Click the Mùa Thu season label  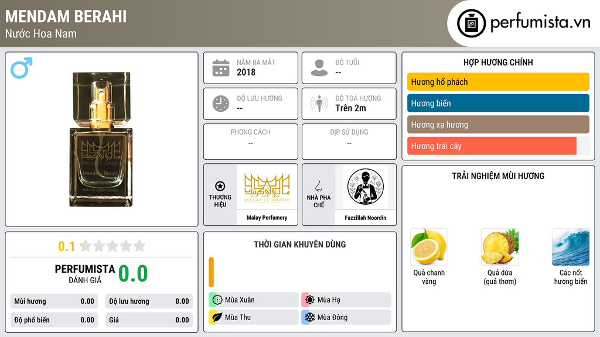tap(238, 317)
